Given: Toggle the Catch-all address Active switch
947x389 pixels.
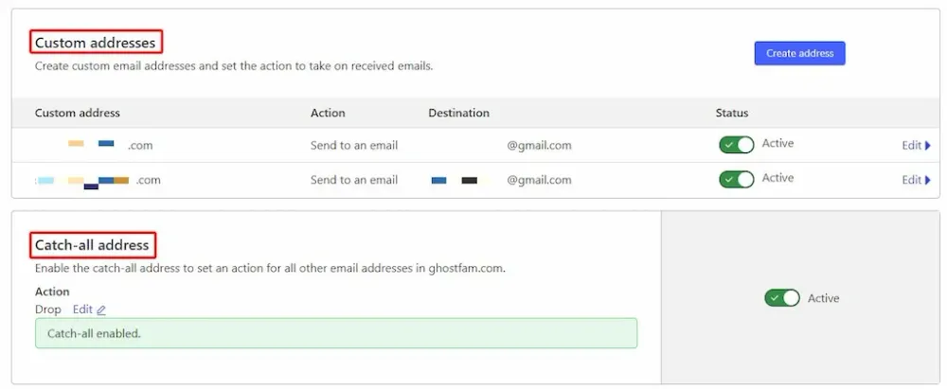Looking at the screenshot, I should coord(782,298).
